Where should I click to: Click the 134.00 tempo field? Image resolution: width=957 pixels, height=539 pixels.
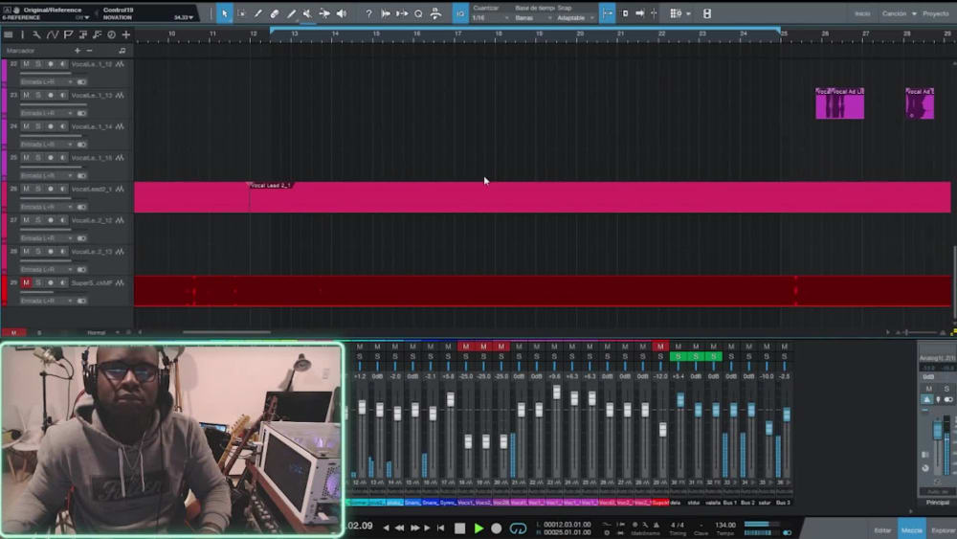pos(725,525)
